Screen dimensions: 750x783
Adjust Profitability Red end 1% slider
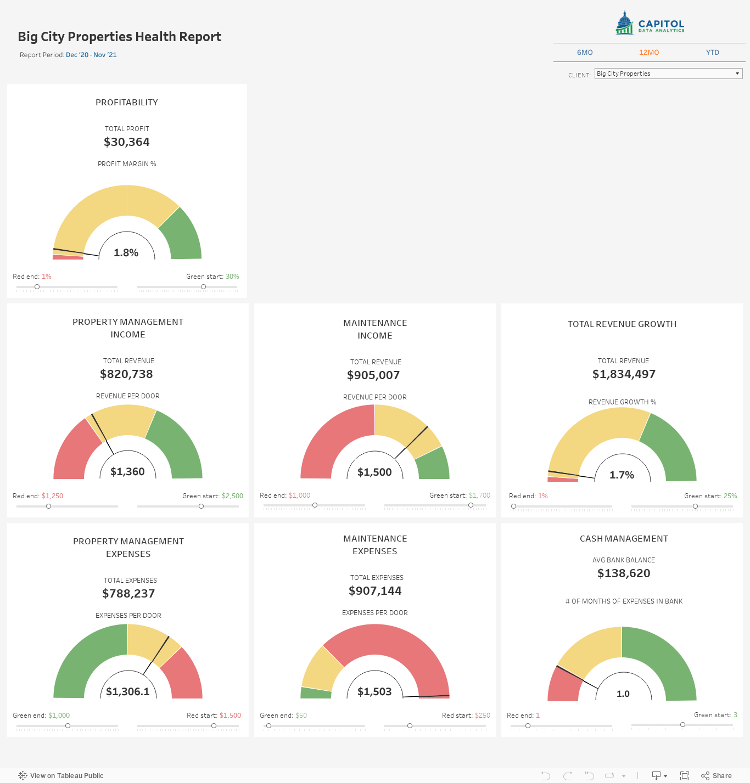pyautogui.click(x=37, y=286)
